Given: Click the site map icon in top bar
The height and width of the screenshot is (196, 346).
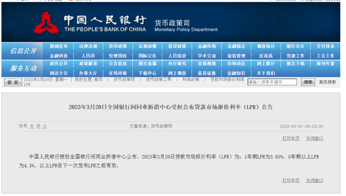Looking at the screenshot, I should (x=40, y=1).
